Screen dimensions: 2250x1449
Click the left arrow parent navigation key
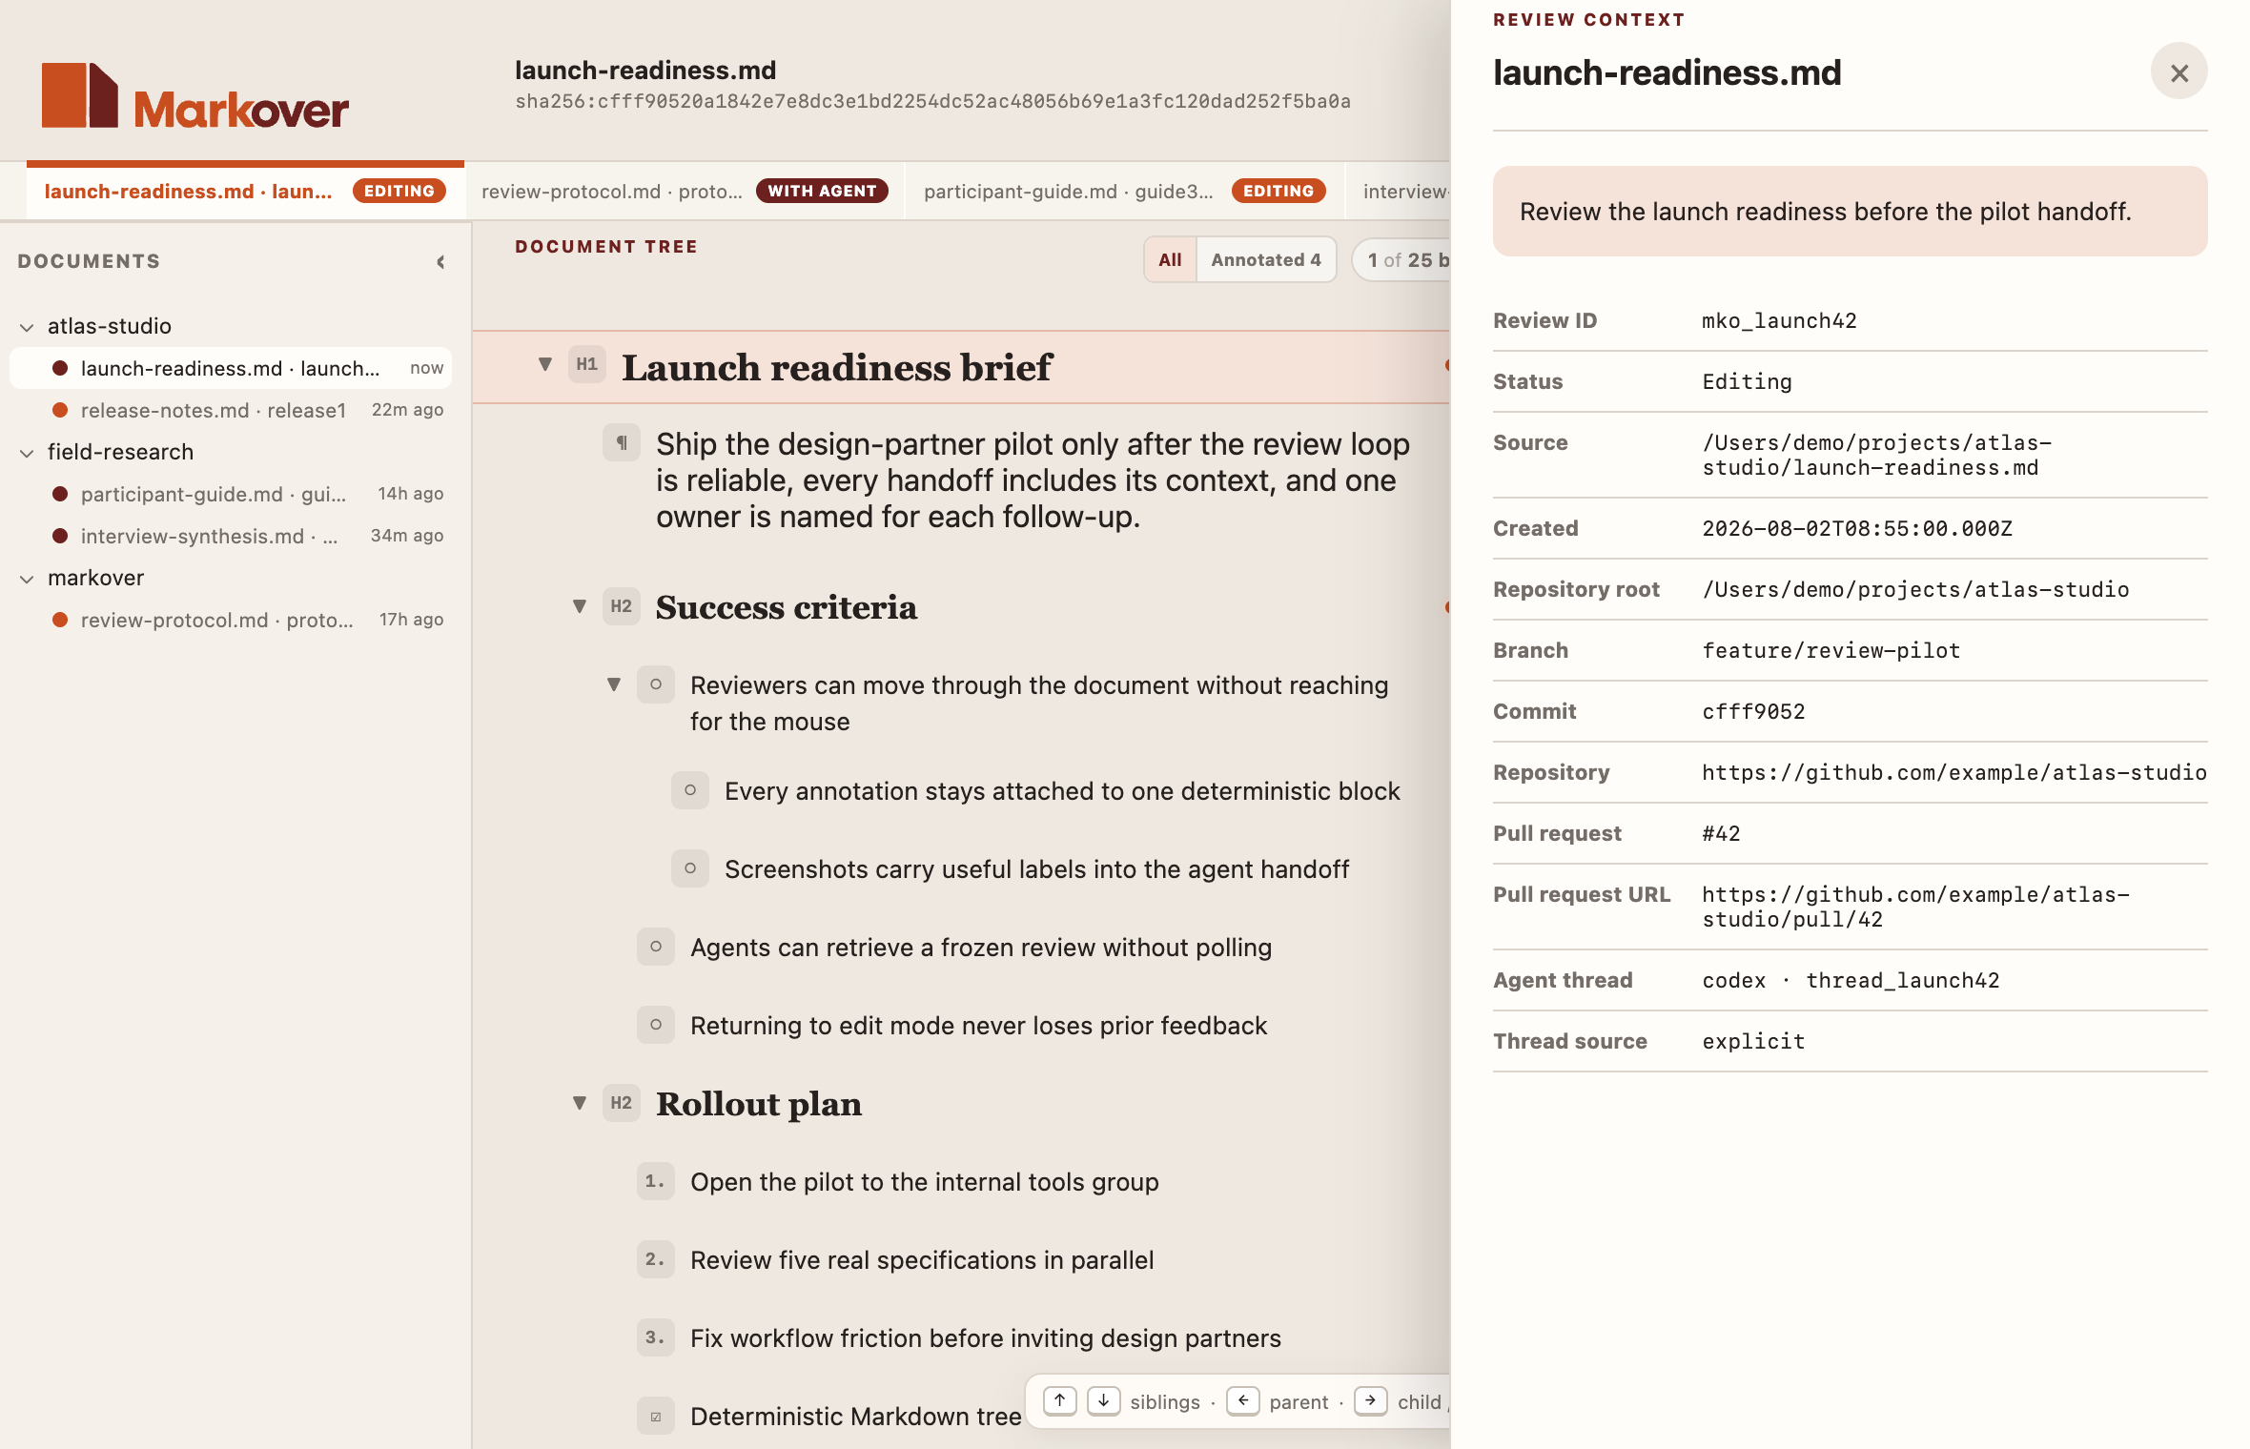(x=1243, y=1400)
